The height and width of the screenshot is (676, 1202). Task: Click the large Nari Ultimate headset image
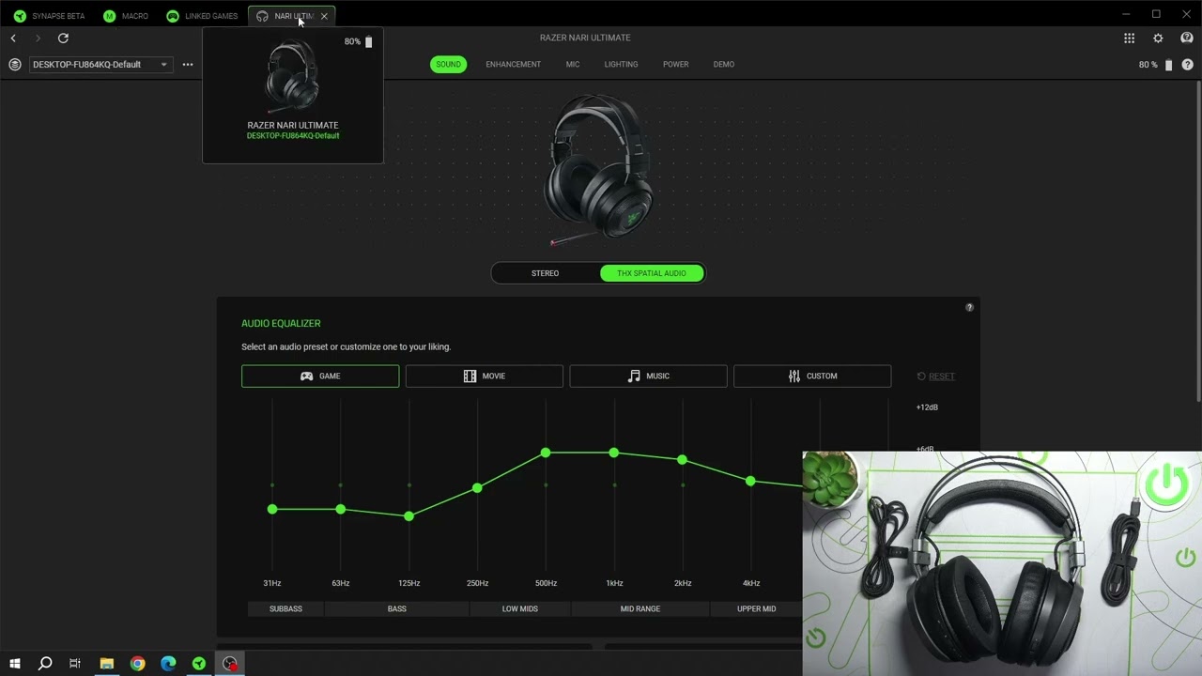(598, 170)
